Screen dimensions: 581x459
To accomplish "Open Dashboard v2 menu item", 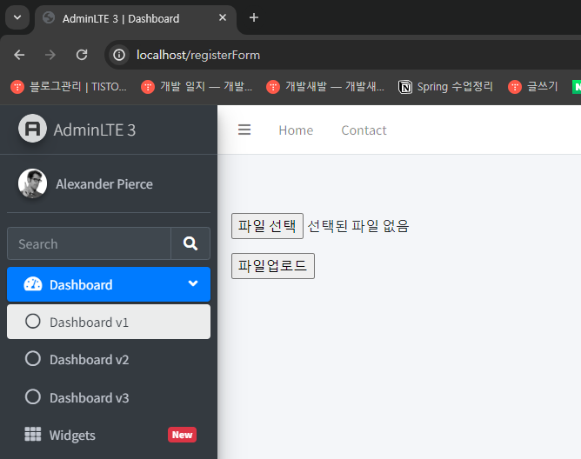I will click(109, 359).
